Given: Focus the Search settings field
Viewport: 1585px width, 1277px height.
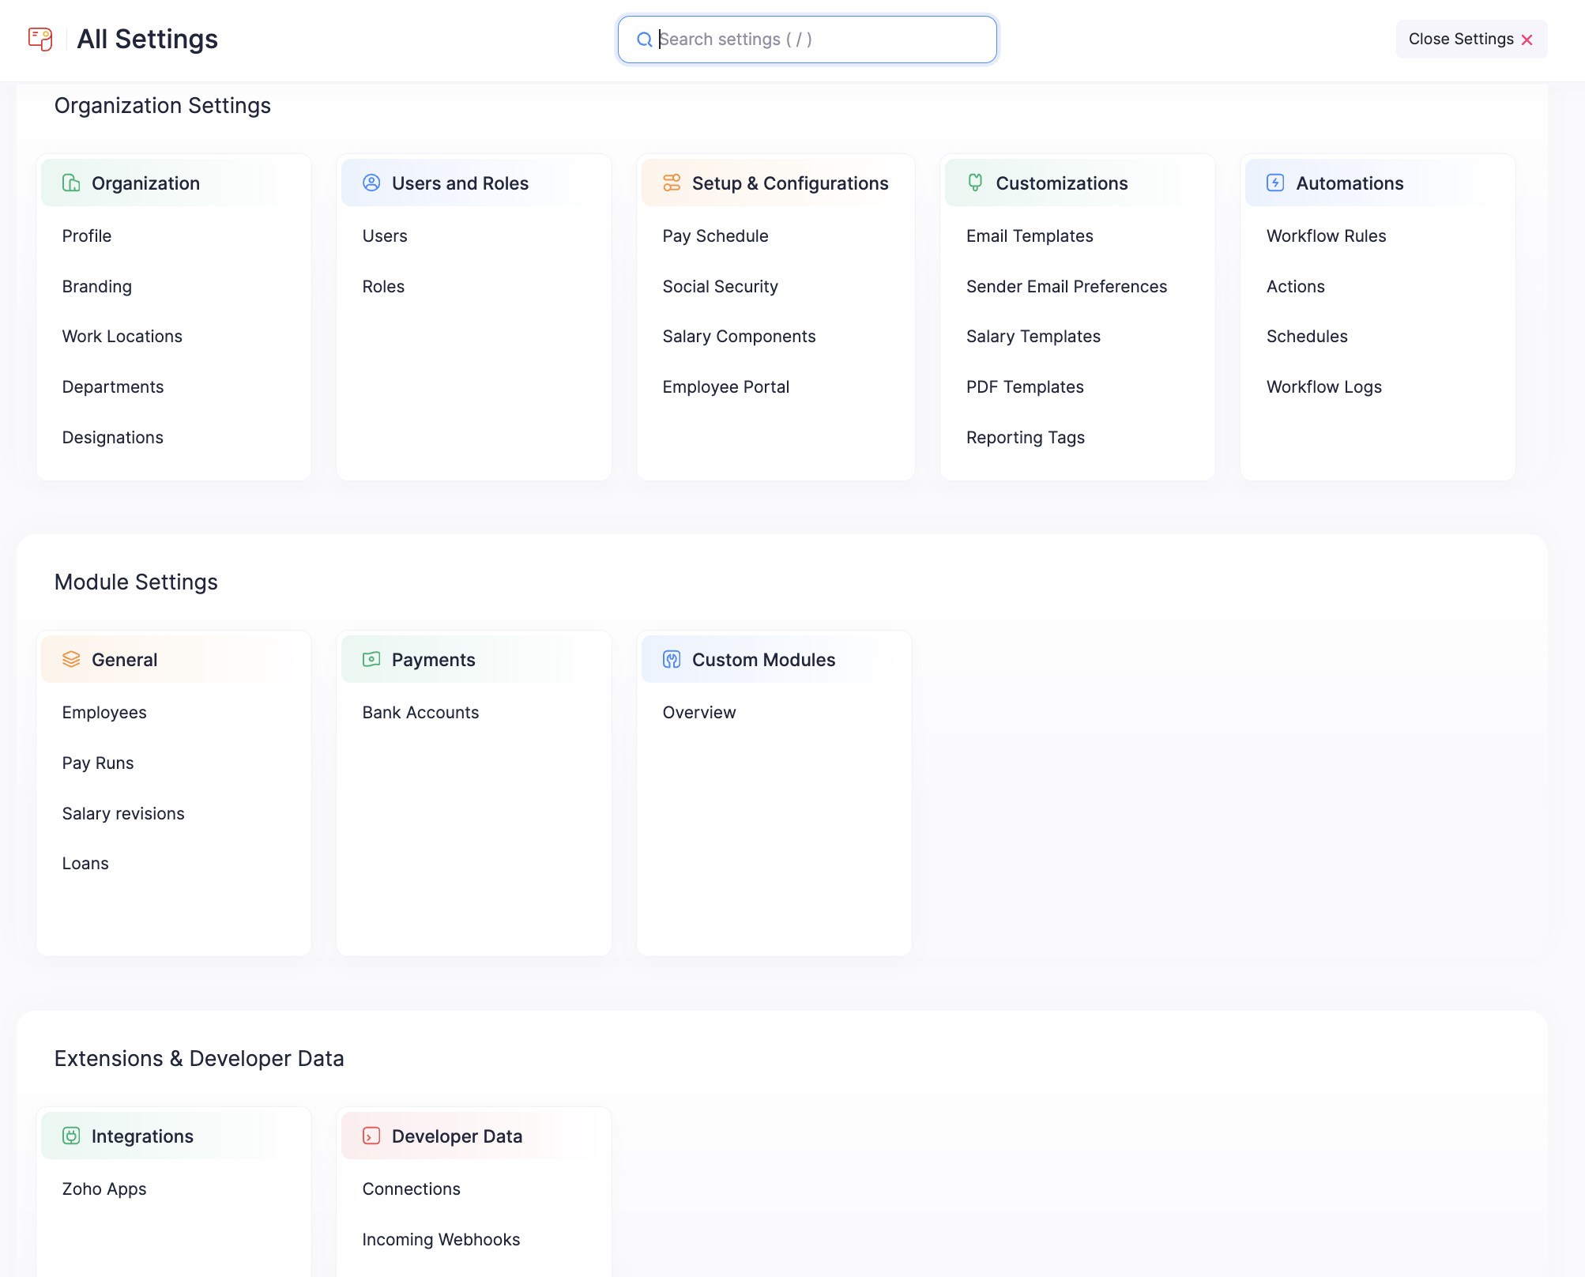Looking at the screenshot, I should tap(822, 40).
